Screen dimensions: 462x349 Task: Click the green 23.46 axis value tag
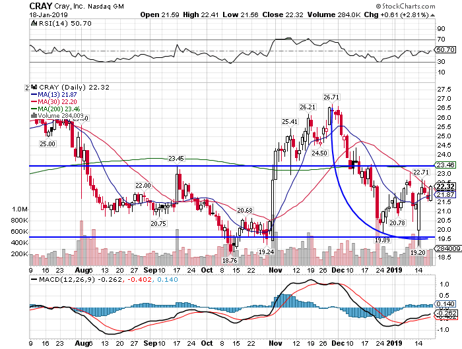click(x=445, y=165)
